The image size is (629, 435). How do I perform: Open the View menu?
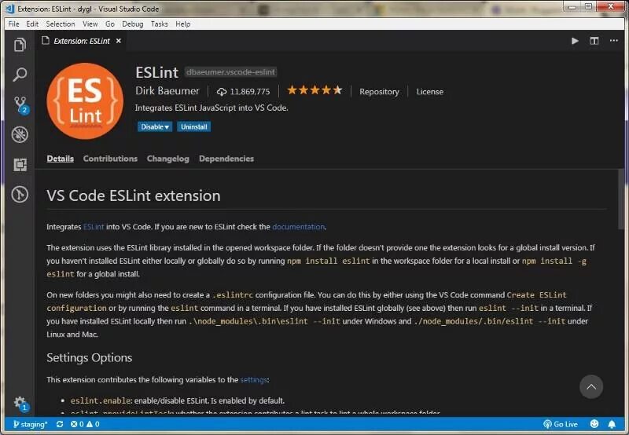90,24
